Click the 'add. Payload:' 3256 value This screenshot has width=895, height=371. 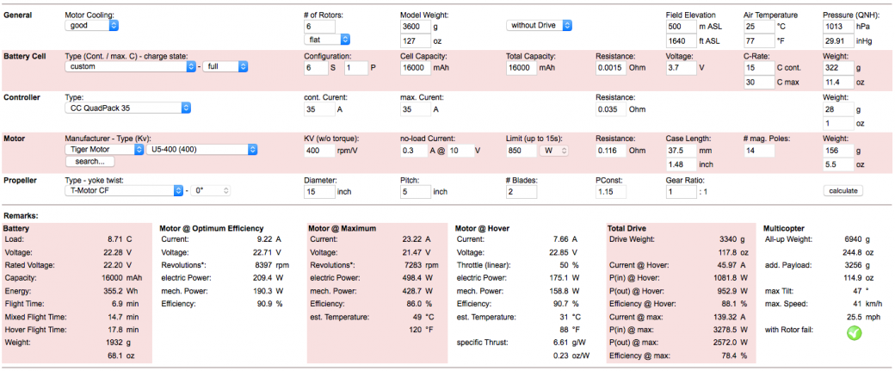[854, 265]
